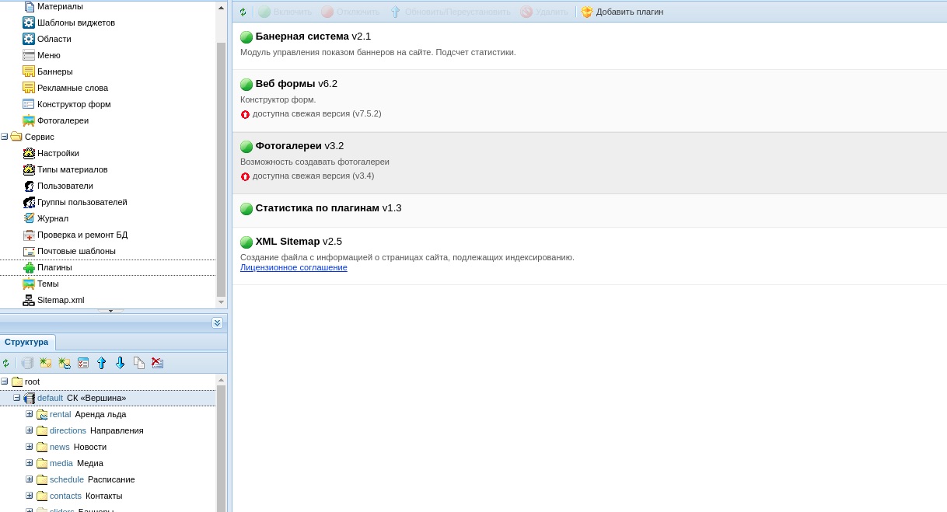This screenshot has height=512, width=947.
Task: Open 'Лицензионное соглашение' link under XML Sitemap
Action: click(293, 267)
